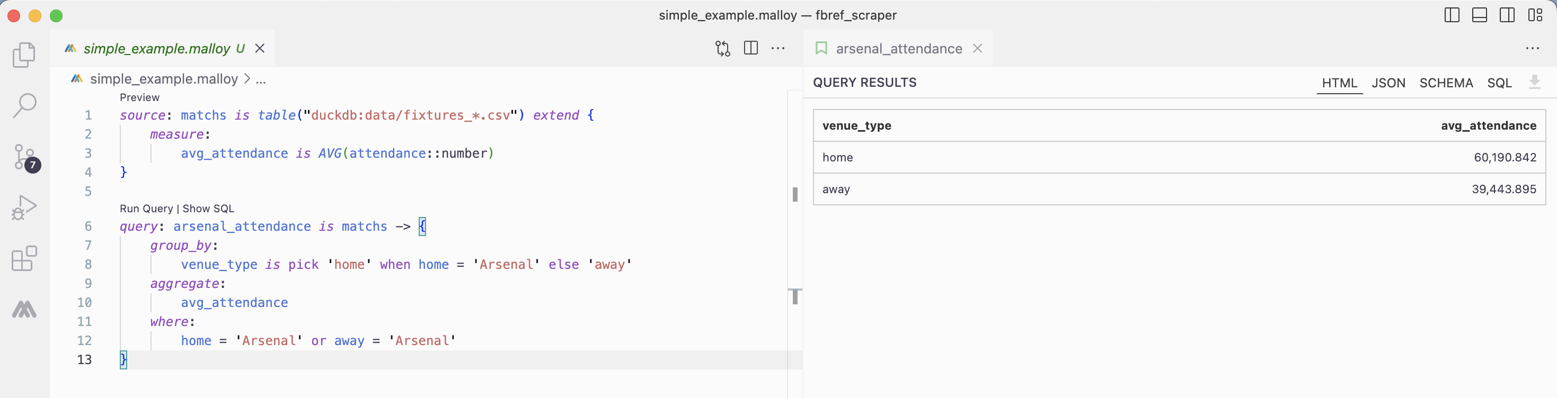Expand the breadcrumb ellipsis after simple_example.malloy
Image resolution: width=1557 pixels, height=398 pixels.
[x=261, y=79]
